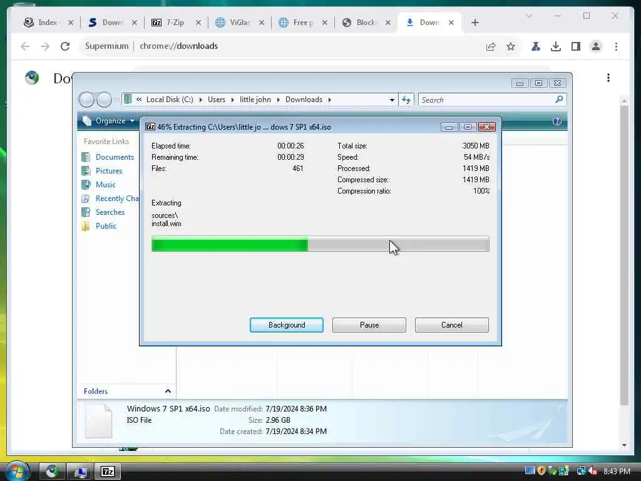Refresh the Explorer folder view
641x481 pixels.
click(x=406, y=100)
